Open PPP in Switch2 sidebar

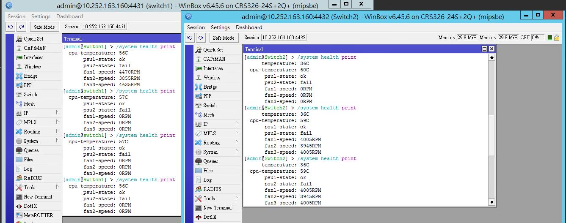coord(217,96)
